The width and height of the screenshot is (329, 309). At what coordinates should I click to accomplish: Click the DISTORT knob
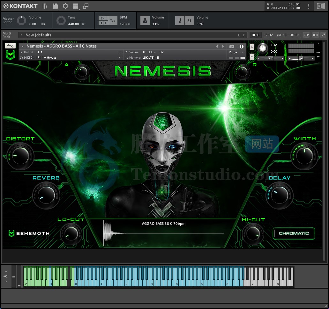pos(20,156)
